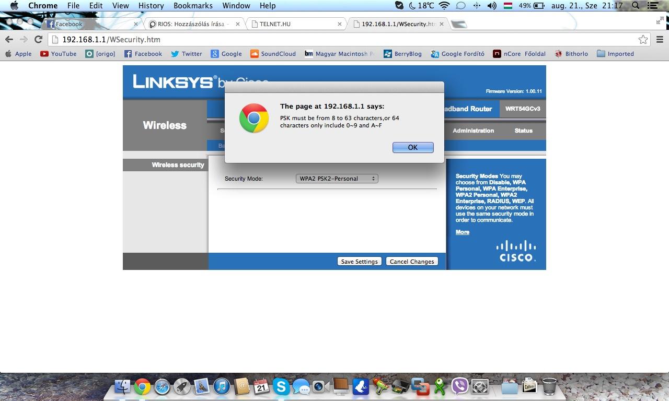Open Spotlight search magnifier icon
Viewport: 669px width, 401px height.
pyautogui.click(x=636, y=6)
